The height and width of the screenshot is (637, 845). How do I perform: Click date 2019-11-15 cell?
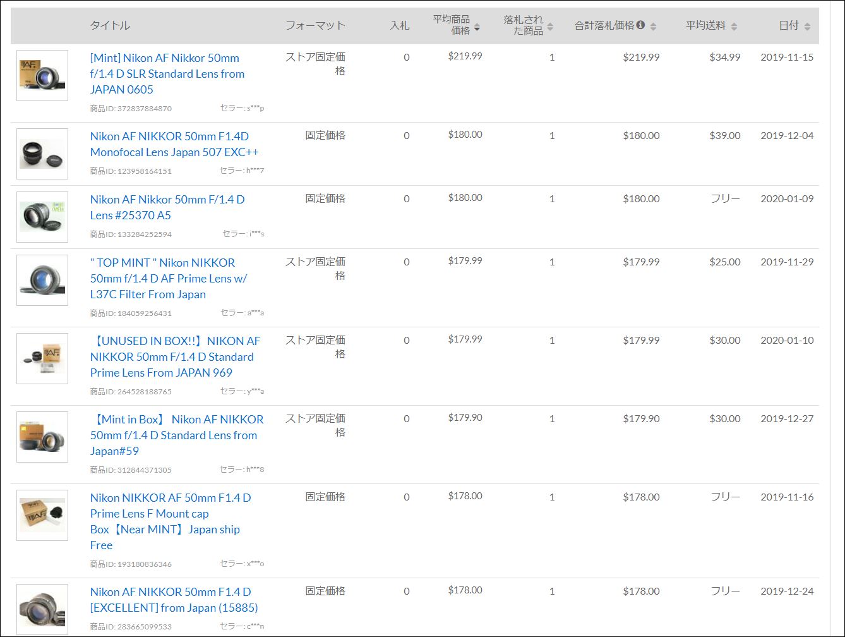(x=787, y=58)
